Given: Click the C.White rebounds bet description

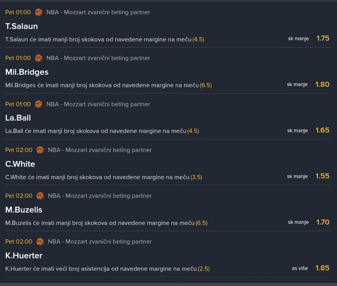Looking at the screenshot, I should [x=104, y=177].
